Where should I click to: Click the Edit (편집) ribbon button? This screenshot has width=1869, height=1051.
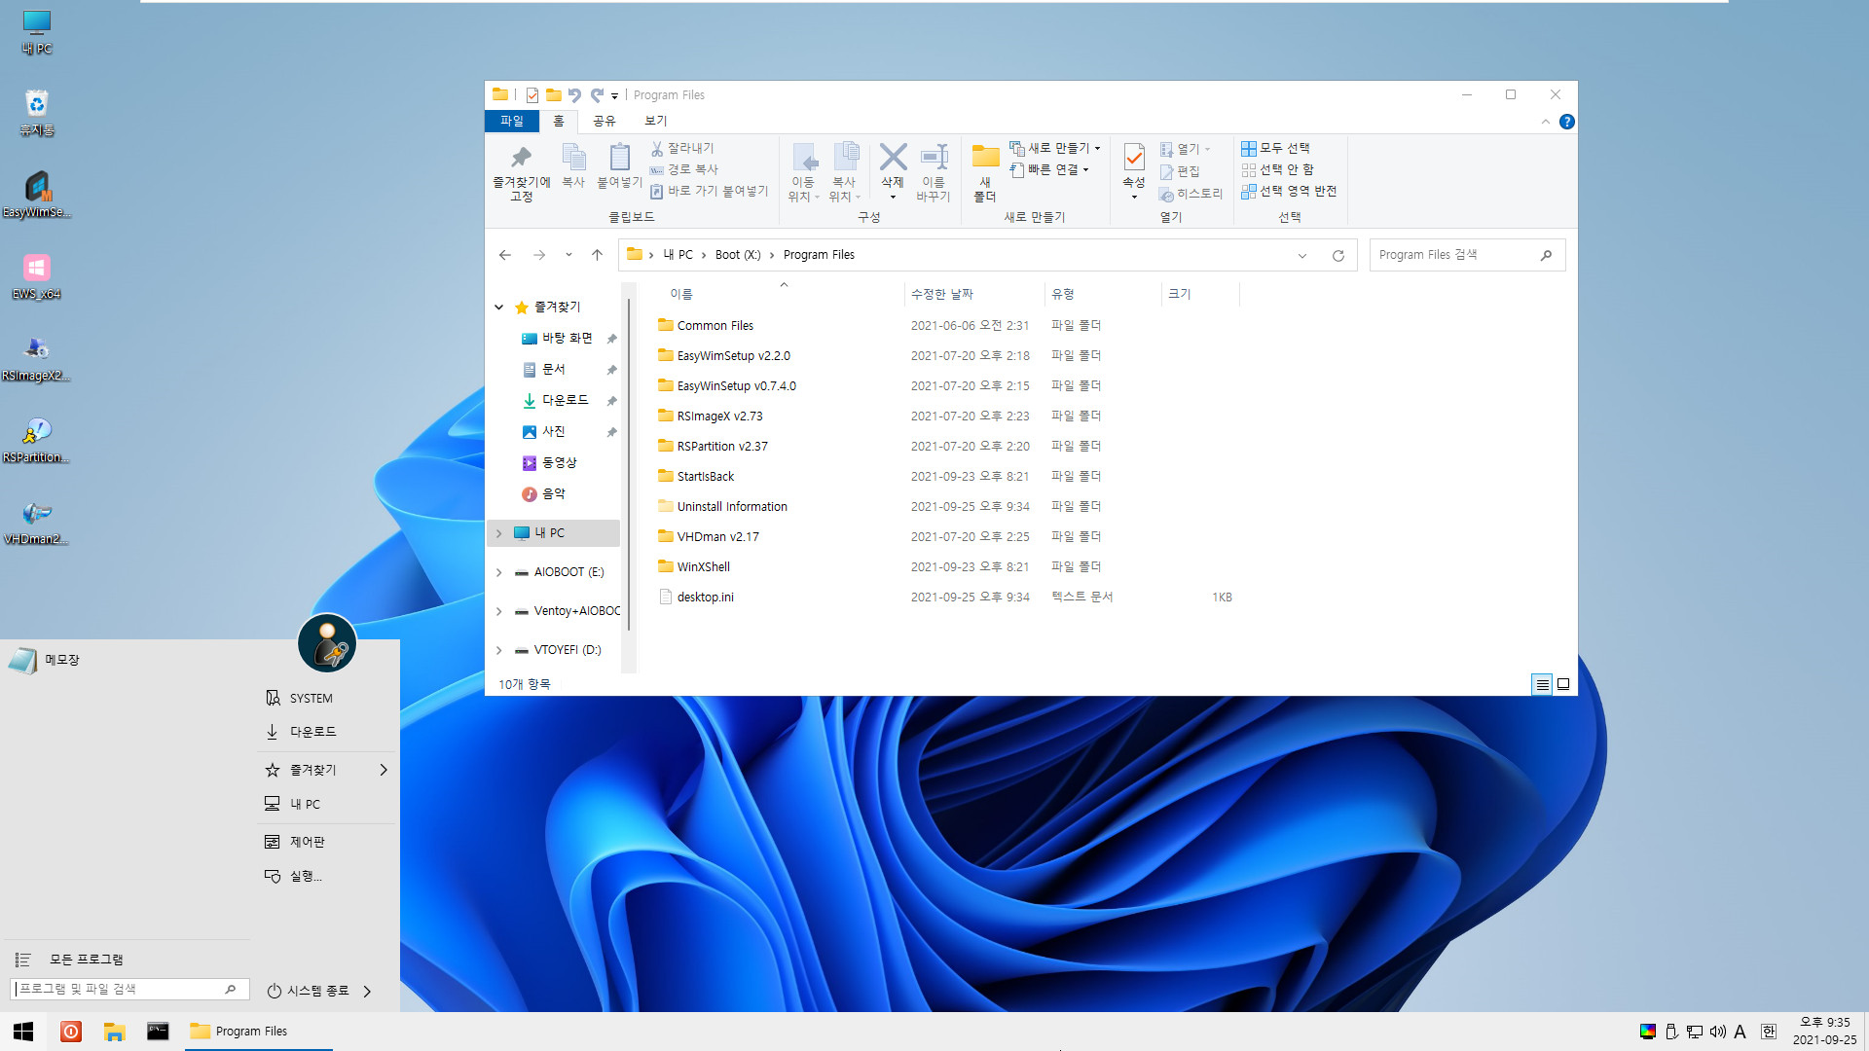(x=1180, y=171)
